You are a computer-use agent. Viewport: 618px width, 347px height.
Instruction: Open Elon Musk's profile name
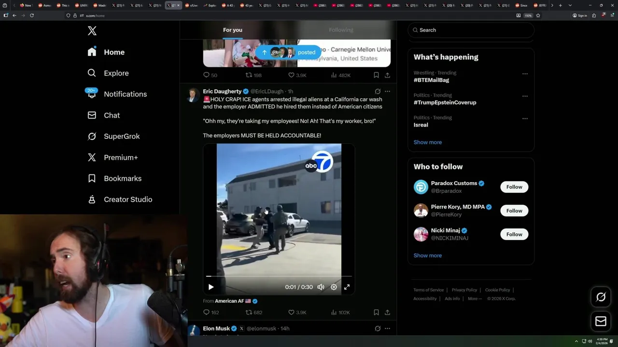[216, 329]
